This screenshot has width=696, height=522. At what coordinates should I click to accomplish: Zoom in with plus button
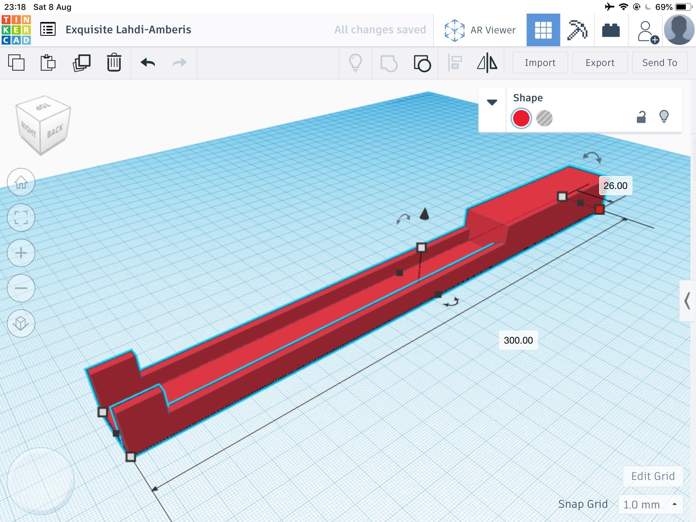coord(21,253)
